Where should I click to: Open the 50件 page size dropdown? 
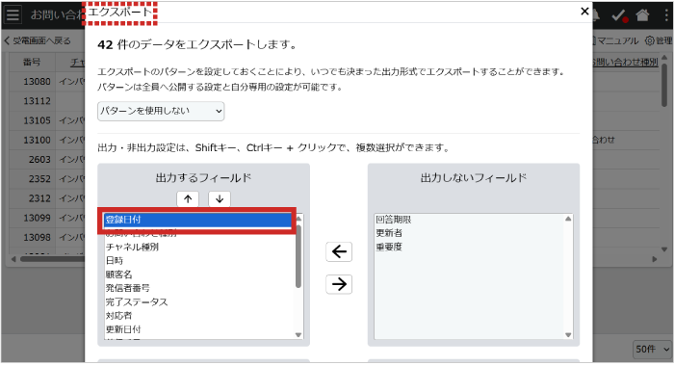(653, 350)
